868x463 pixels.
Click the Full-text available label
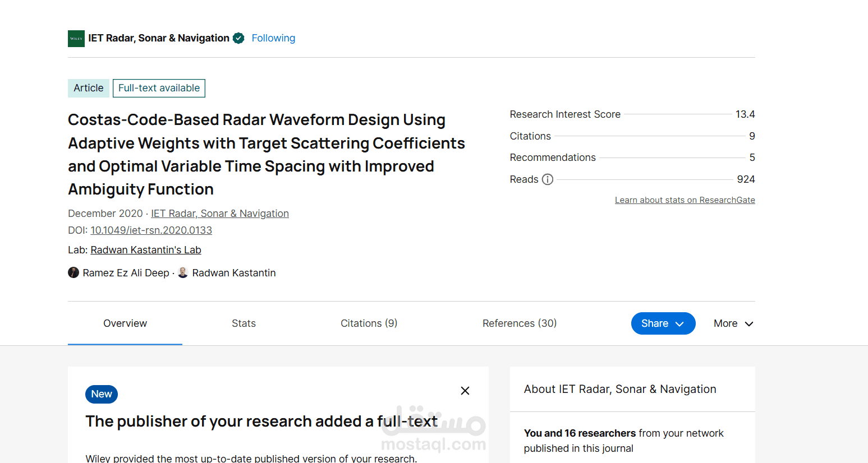(159, 88)
